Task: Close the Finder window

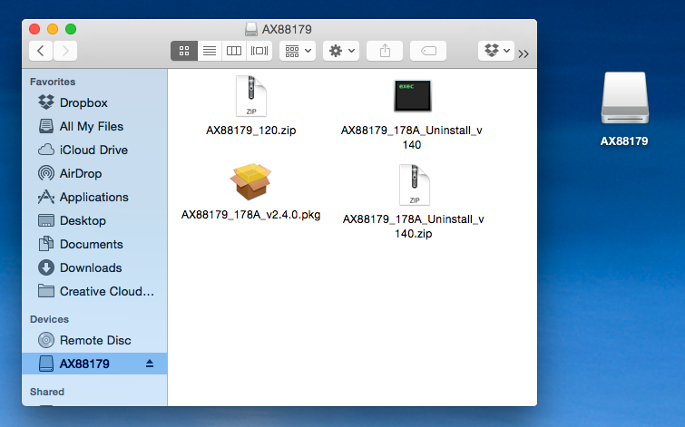Action: point(34,29)
